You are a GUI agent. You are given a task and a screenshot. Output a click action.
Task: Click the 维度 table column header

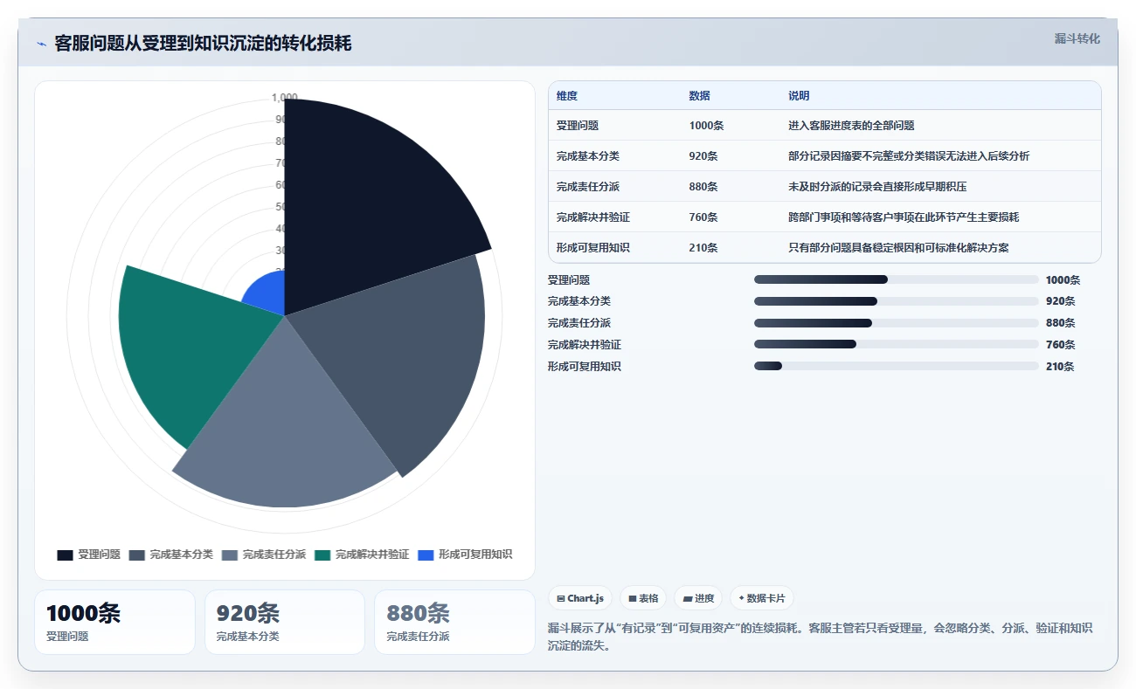tap(567, 96)
